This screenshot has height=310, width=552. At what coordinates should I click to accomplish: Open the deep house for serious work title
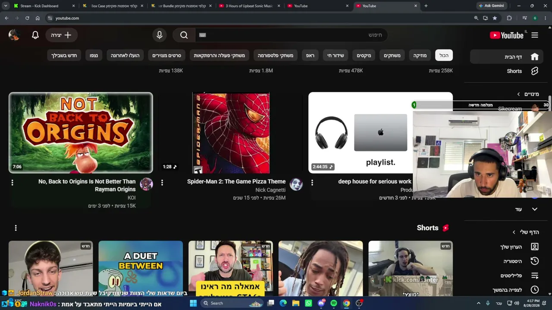[x=375, y=182]
